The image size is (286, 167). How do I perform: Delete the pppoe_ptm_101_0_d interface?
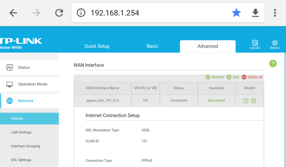254,101
